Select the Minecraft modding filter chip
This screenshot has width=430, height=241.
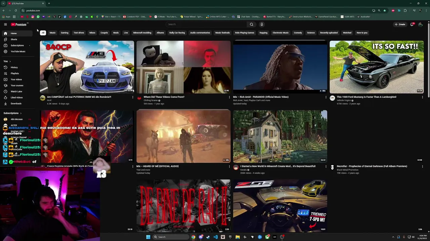(x=142, y=33)
